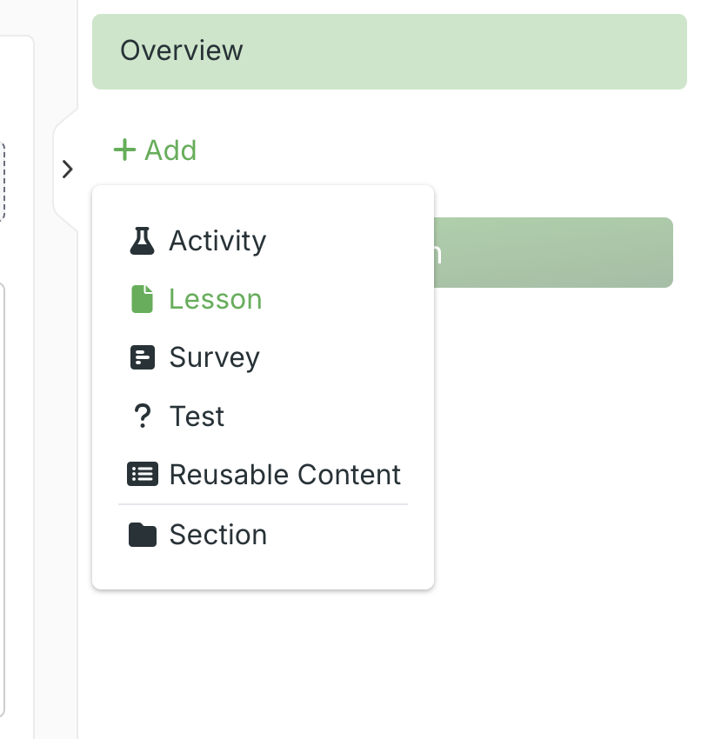Click the dashed outlined box at the left edge
701x739 pixels.
[3, 183]
